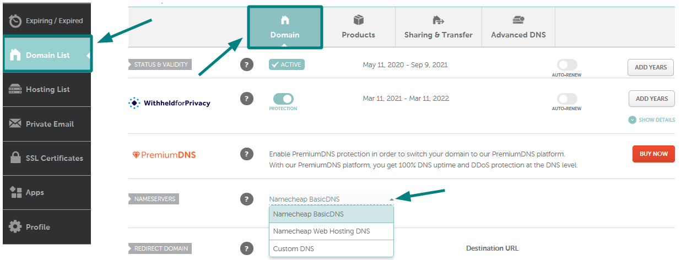Turn on auto-renew for WithheldforPrivacy
The height and width of the screenshot is (260, 681).
(x=567, y=99)
